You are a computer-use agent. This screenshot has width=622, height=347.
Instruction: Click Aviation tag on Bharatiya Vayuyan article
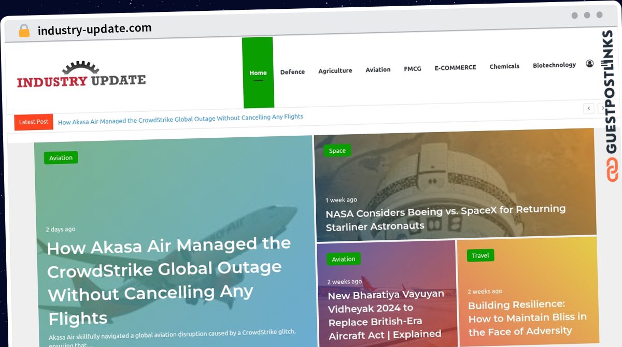click(x=344, y=258)
